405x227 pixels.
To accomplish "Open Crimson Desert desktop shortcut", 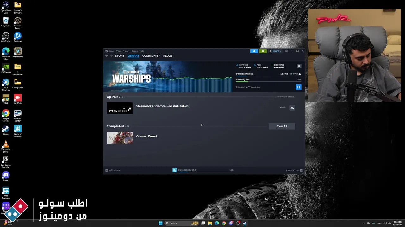I will [x=17, y=23].
